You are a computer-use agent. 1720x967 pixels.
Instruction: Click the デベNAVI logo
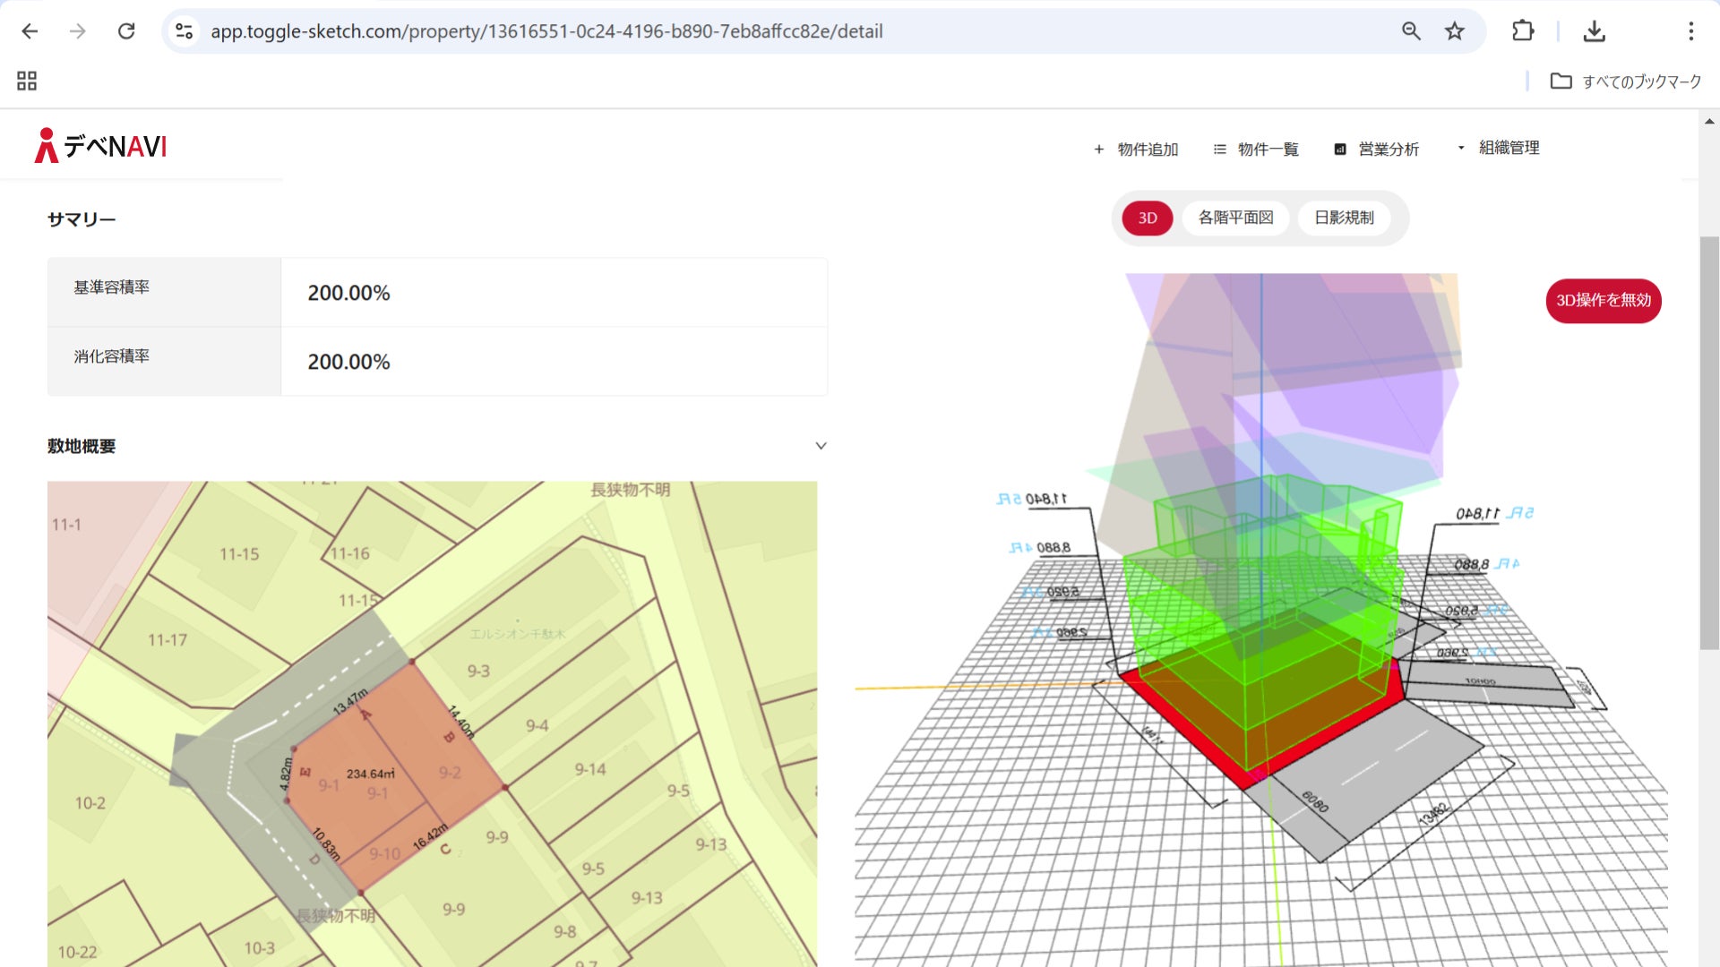[101, 146]
